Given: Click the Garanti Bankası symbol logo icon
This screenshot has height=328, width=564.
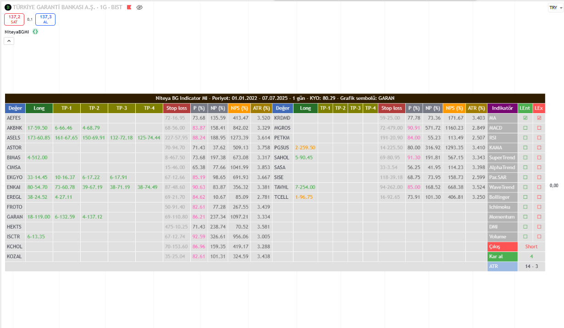Looking at the screenshot, I should point(8,7).
